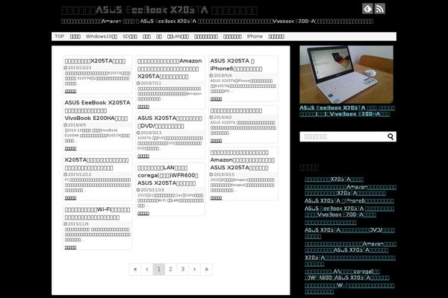Open Amazon ASUS X205TA article dated 2016/3/10
This screenshot has width=448, height=298.
click(243, 160)
